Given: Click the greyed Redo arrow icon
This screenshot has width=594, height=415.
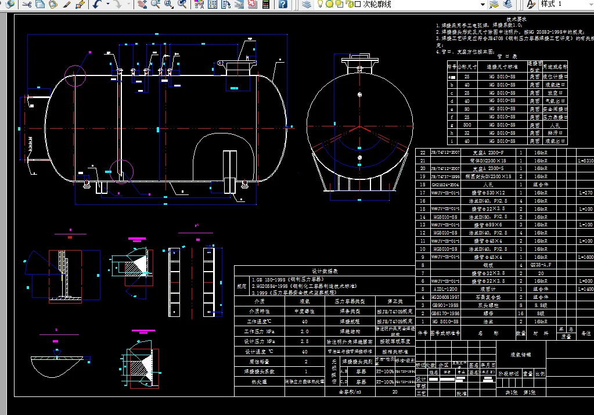Looking at the screenshot, I should (x=118, y=4).
